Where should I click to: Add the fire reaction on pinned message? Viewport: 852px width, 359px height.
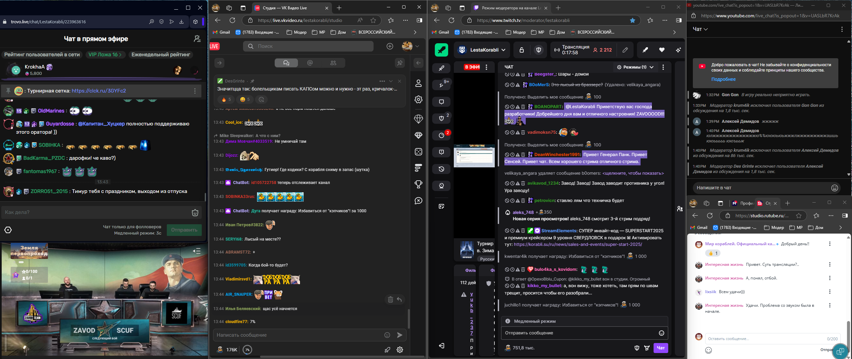(x=226, y=99)
